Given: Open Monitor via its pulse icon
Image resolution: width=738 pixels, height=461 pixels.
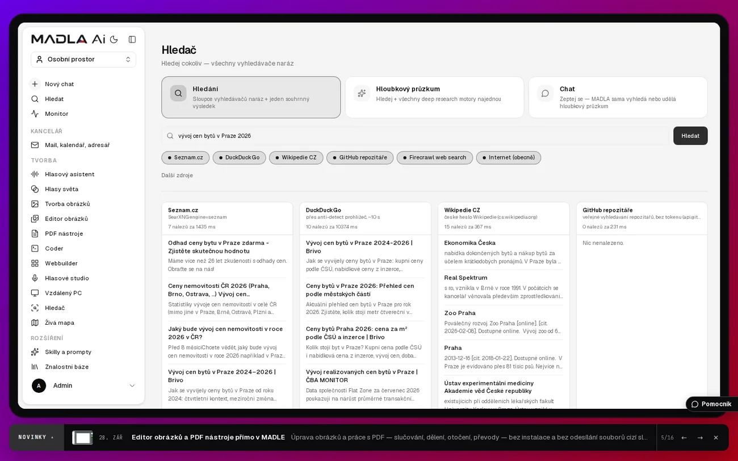Looking at the screenshot, I should (35, 114).
